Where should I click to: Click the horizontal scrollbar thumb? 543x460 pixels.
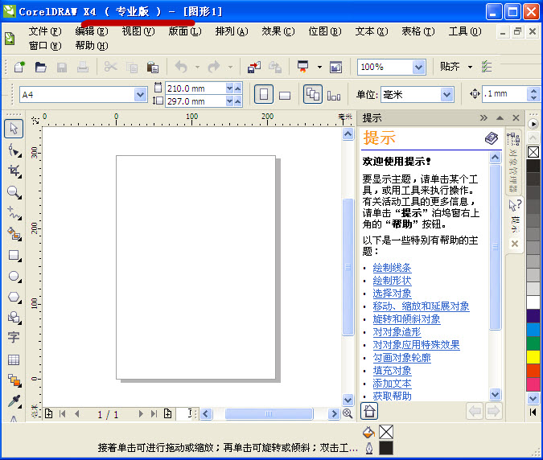coord(269,413)
